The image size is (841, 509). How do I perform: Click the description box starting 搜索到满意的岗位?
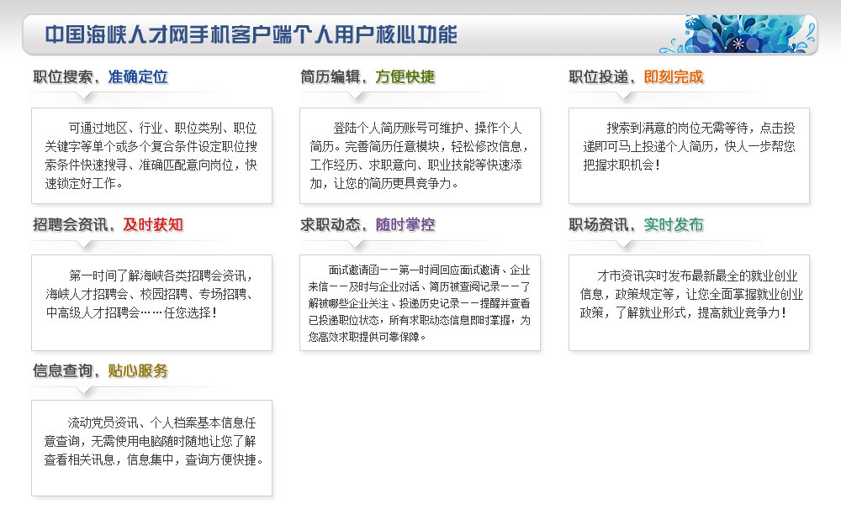690,156
